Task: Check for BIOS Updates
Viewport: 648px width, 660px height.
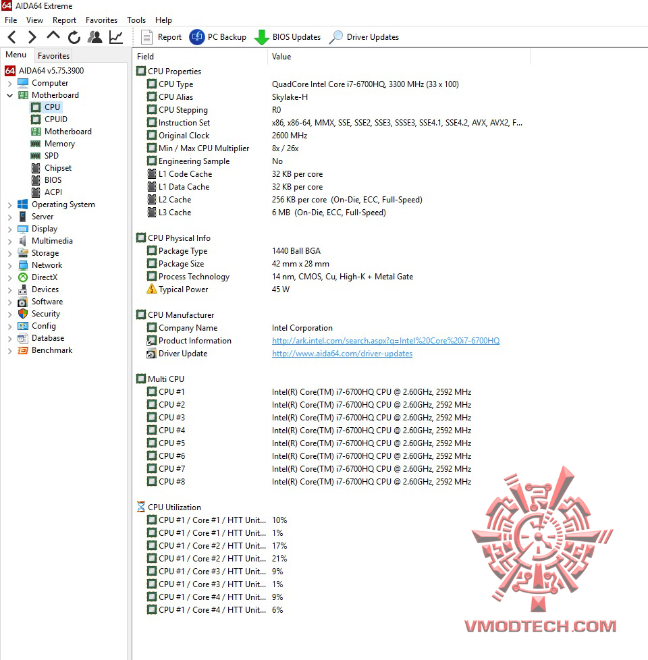Action: tap(287, 37)
